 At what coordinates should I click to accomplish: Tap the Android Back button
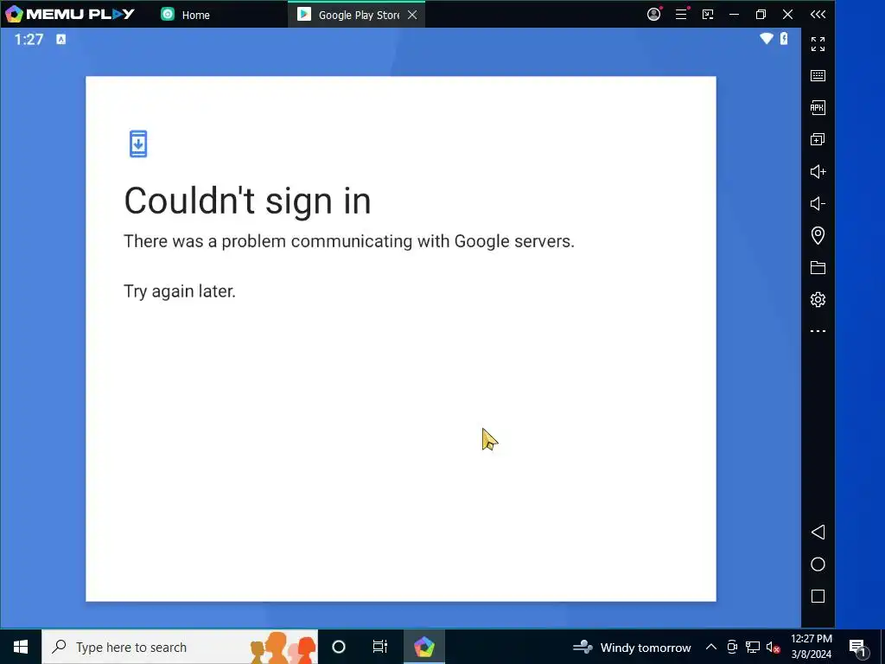pos(818,532)
